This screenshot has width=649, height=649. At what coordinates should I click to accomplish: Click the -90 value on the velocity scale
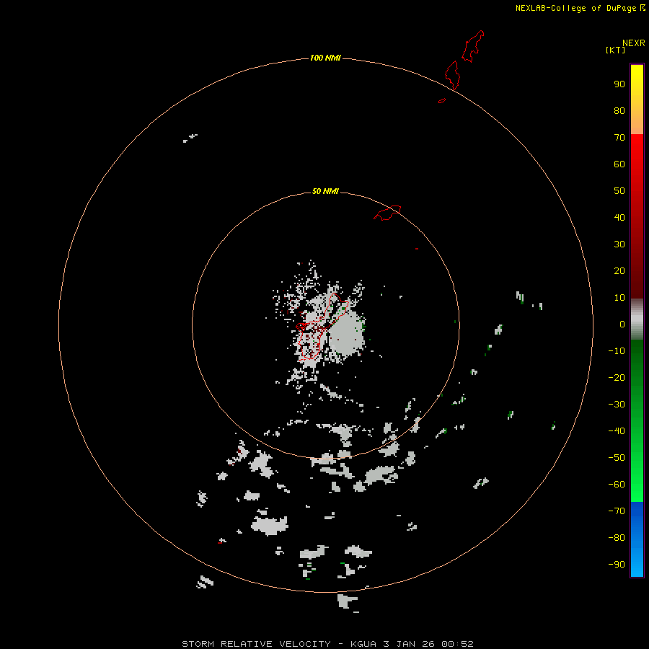(x=617, y=564)
